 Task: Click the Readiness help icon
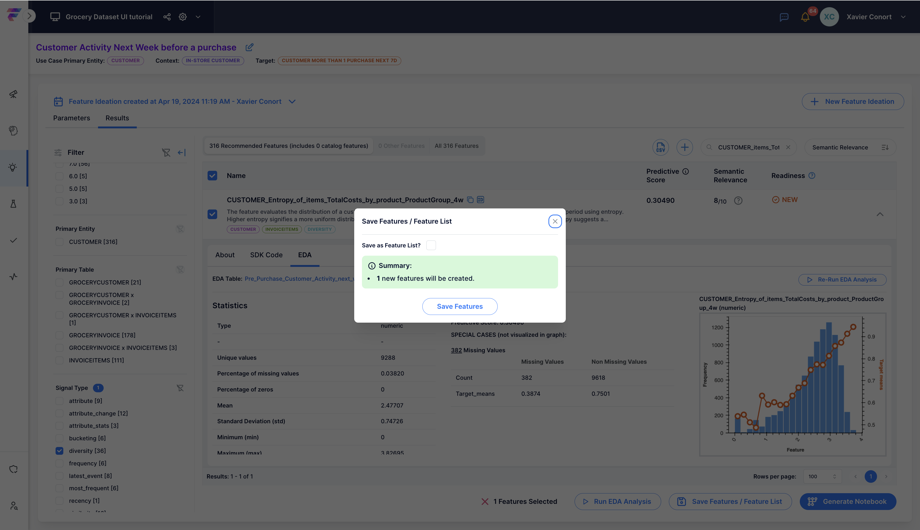[x=812, y=175]
